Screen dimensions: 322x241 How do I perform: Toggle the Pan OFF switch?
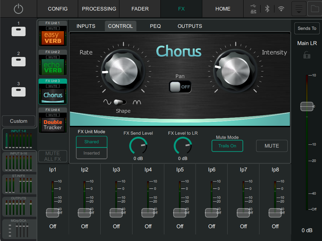(x=180, y=87)
